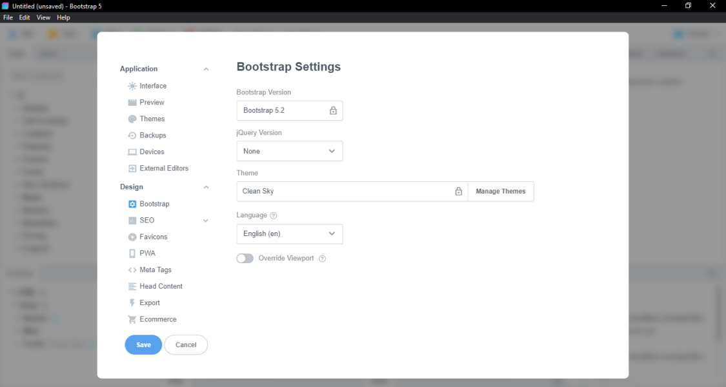Select the Bootstrap gear icon in sidebar
Viewport: 726px width, 387px height.
pyautogui.click(x=132, y=204)
